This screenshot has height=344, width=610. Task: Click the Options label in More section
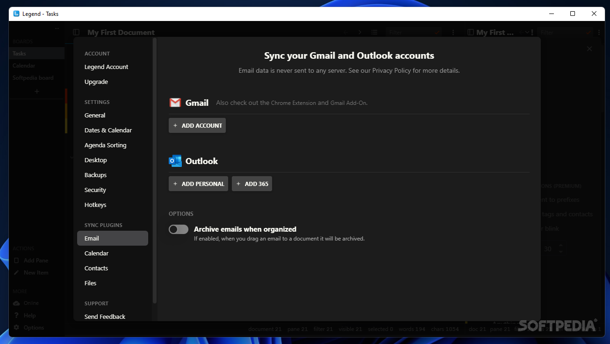34,328
